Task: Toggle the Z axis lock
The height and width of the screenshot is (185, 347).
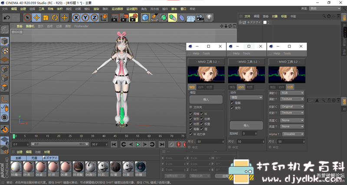Action: coord(95,17)
